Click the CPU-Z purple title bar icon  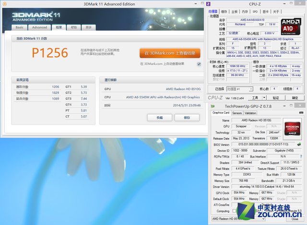pos(208,4)
